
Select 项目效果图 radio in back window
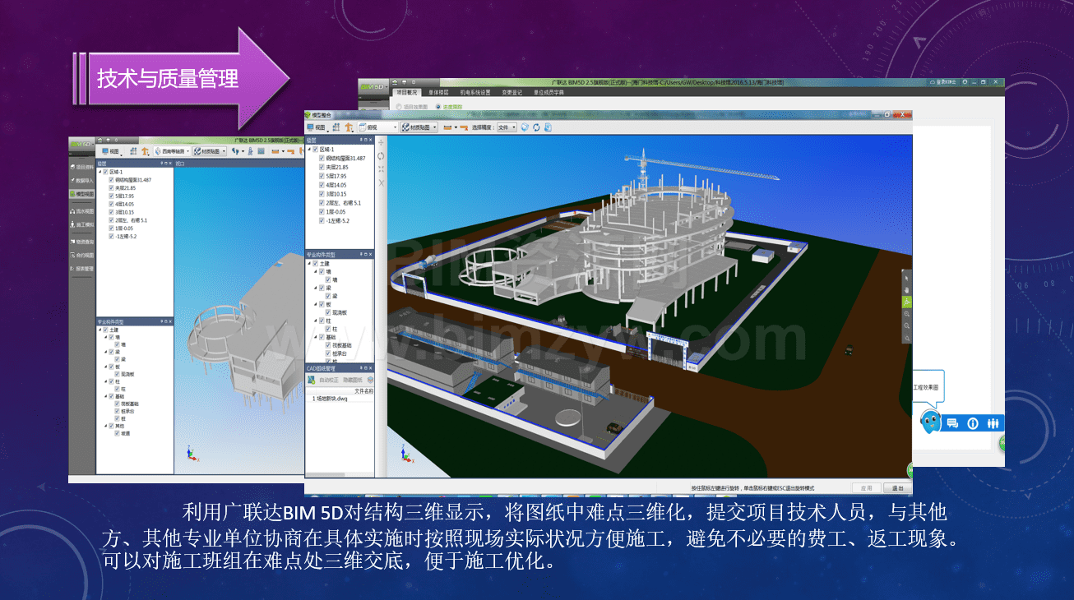399,107
